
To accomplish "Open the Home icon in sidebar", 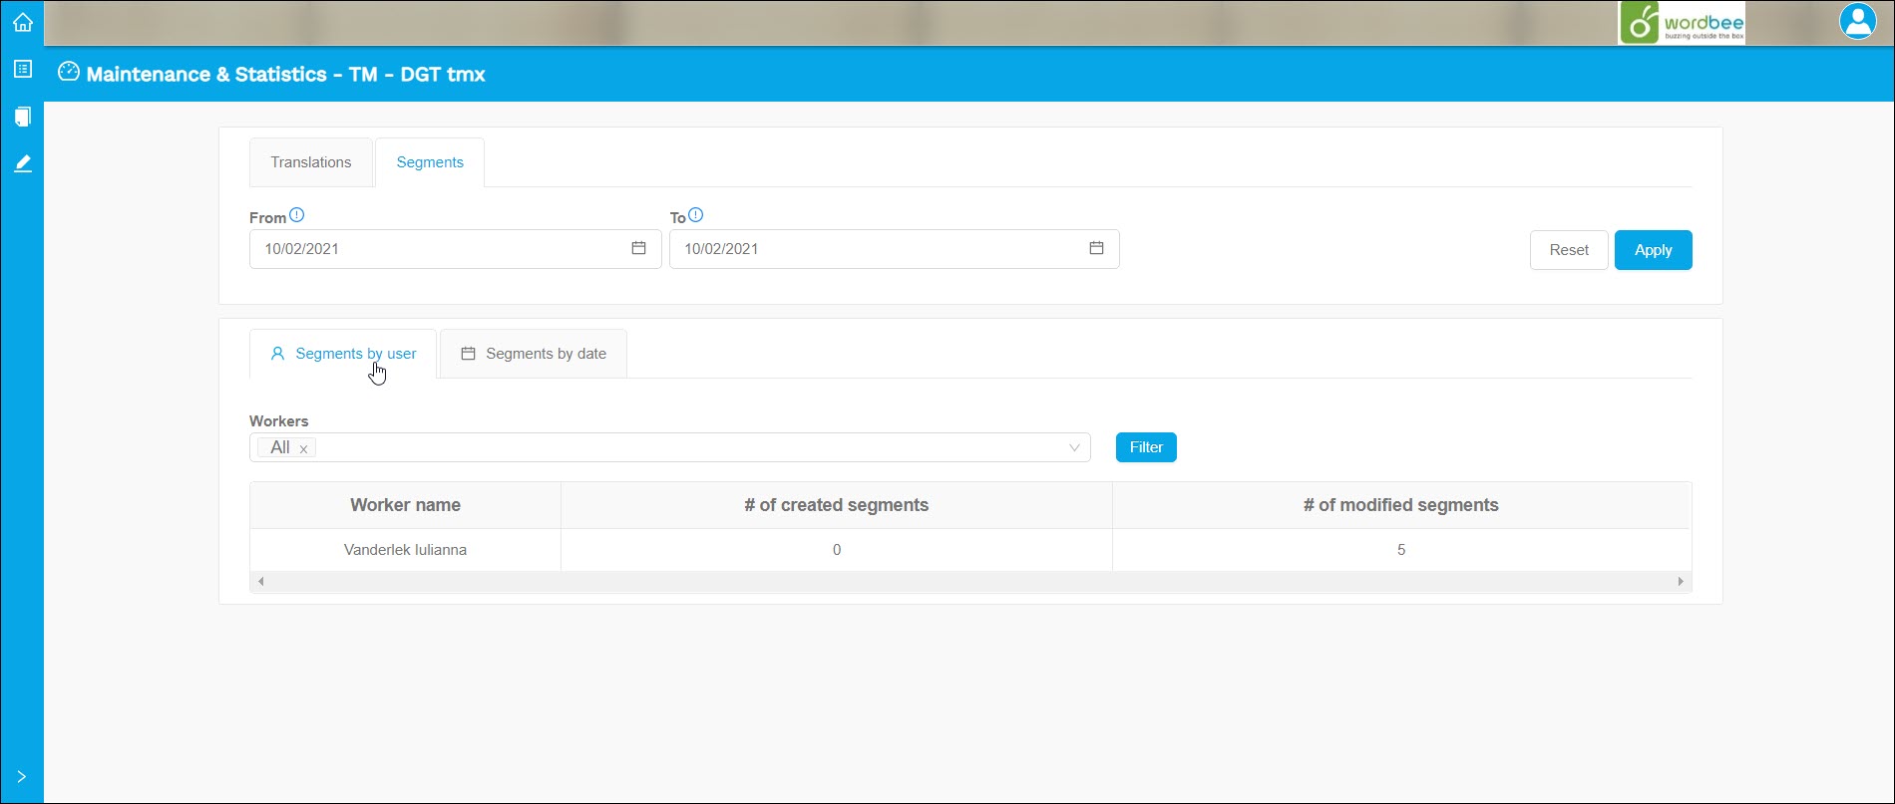I will coord(22,22).
